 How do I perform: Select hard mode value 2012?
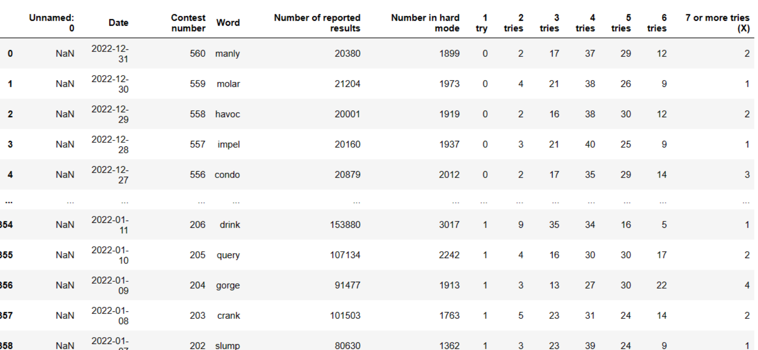449,175
